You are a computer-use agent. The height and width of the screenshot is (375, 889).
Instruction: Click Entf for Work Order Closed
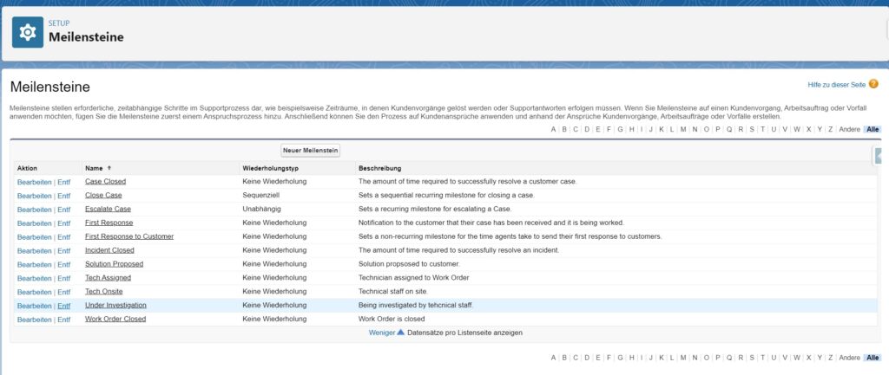(x=64, y=320)
